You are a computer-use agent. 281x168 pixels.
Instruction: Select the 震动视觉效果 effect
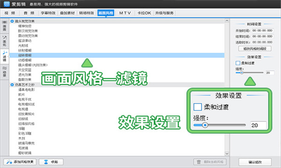coord(28,36)
